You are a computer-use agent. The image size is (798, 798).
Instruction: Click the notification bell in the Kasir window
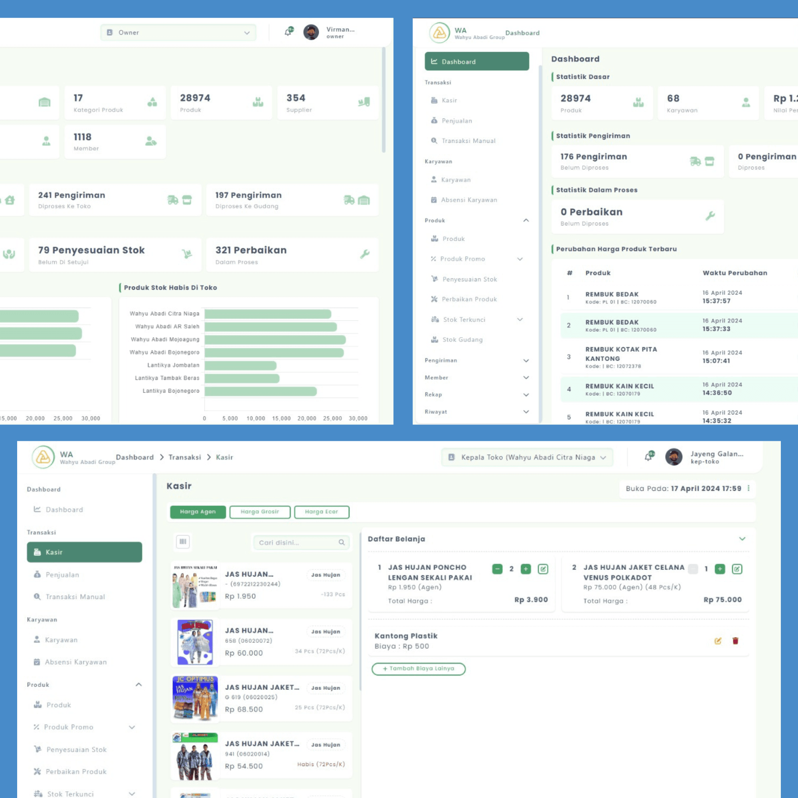(x=649, y=456)
